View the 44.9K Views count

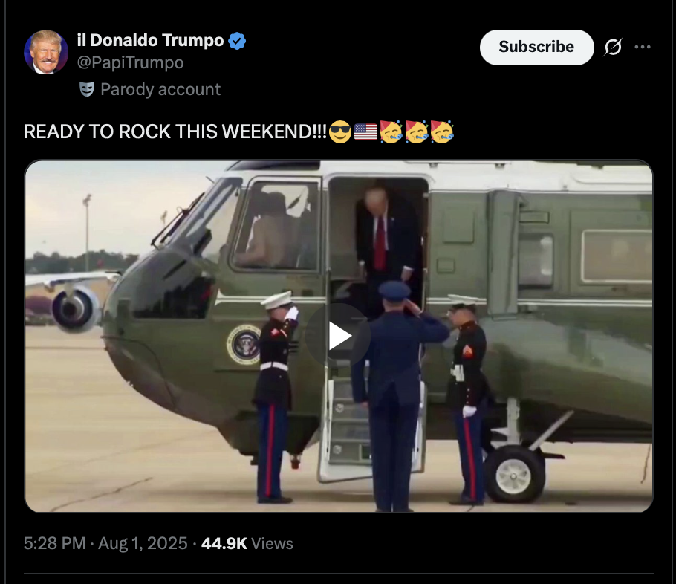click(247, 543)
